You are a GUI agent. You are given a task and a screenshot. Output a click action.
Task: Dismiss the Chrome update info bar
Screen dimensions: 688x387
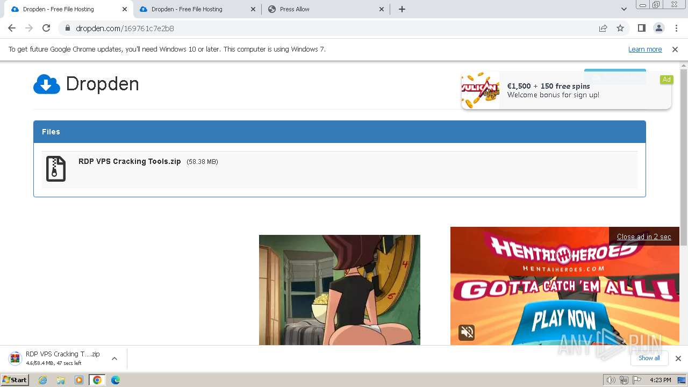tap(675, 49)
